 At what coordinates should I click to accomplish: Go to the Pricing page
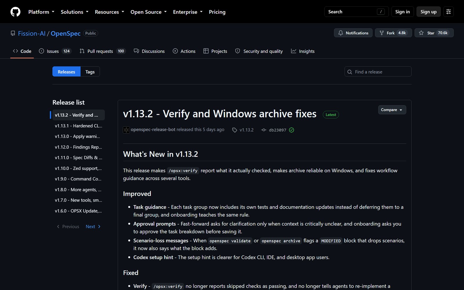217,12
